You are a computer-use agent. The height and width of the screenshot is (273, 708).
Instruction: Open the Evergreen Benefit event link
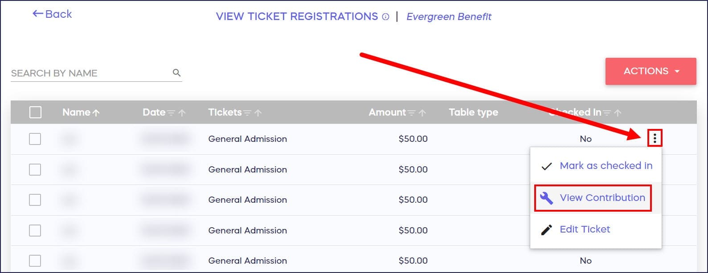449,17
